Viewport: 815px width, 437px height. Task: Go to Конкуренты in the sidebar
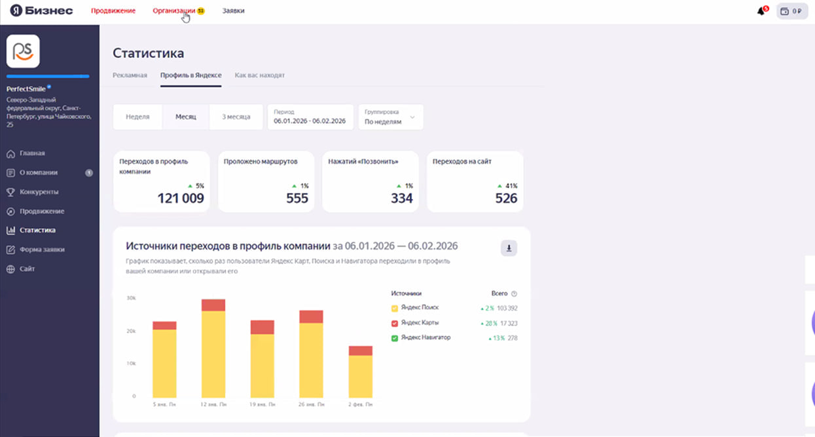[x=39, y=192]
